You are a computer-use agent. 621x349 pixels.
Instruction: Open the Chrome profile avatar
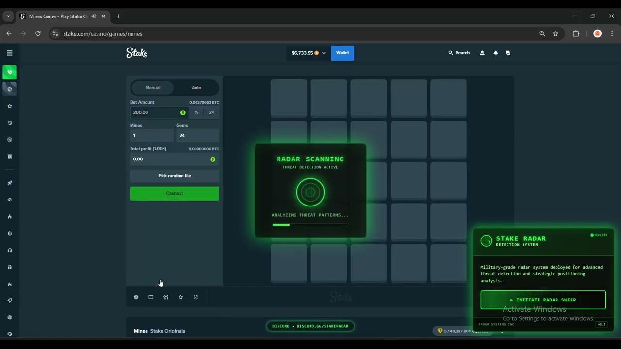pyautogui.click(x=598, y=33)
